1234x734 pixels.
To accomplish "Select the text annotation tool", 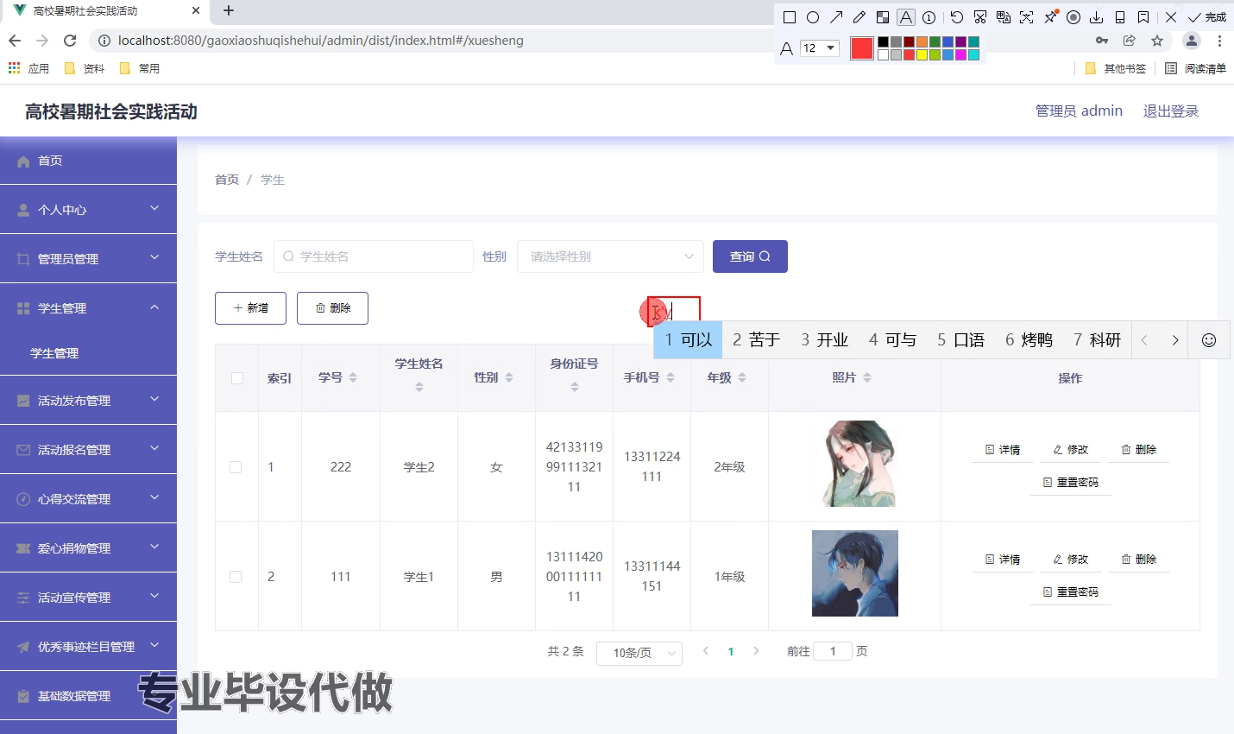I will coord(906,17).
